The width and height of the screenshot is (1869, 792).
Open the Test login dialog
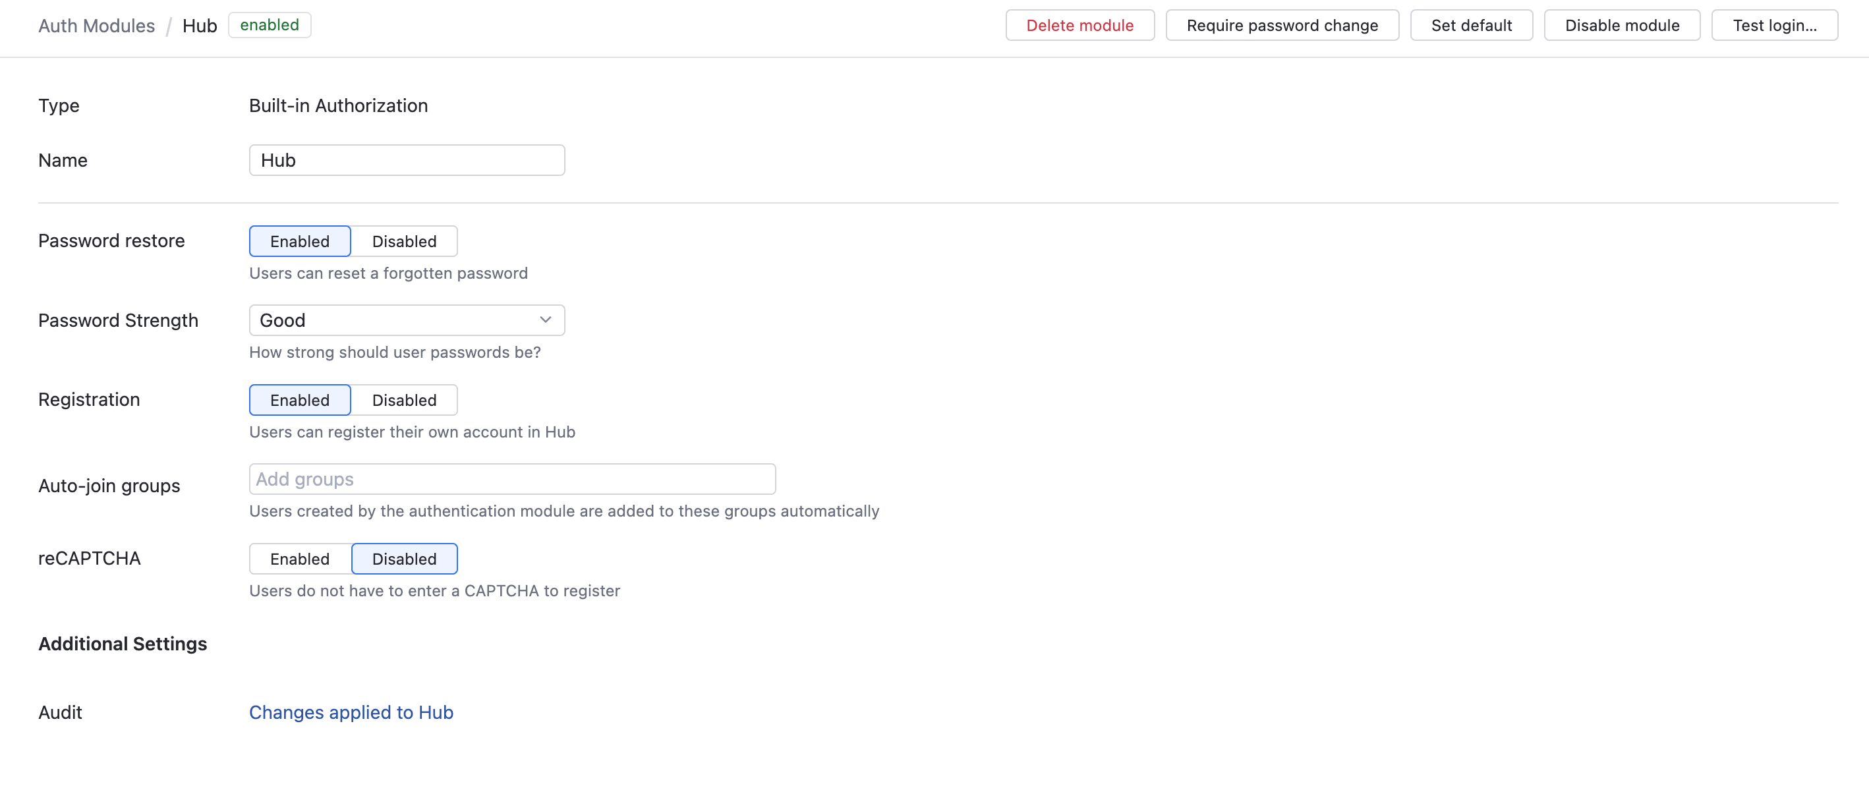coord(1775,24)
